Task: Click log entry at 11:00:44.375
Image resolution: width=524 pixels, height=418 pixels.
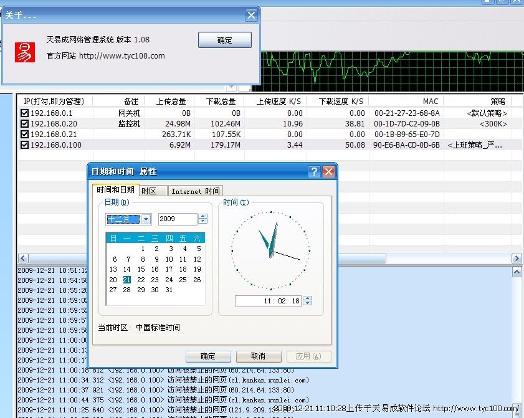Action: point(163,400)
